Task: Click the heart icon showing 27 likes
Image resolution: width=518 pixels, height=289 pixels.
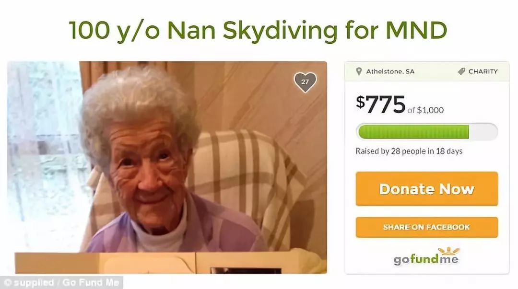Action: (305, 81)
